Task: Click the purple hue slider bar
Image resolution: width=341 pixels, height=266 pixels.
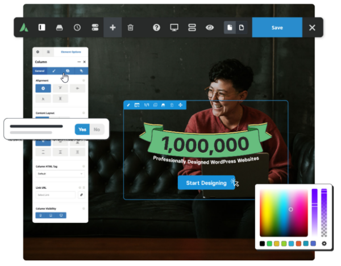Action: tap(314, 213)
